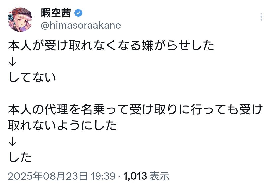Viewport: 274px width, 187px height.
Task: Click the dot separator before the view count
Action: 119,176
